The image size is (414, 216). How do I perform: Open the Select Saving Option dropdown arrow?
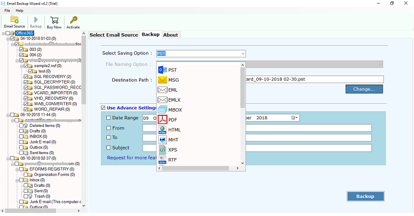243,54
